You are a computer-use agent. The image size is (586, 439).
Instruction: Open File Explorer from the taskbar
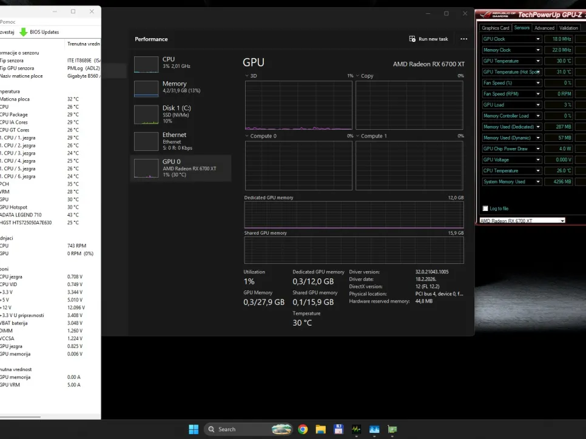pyautogui.click(x=320, y=429)
